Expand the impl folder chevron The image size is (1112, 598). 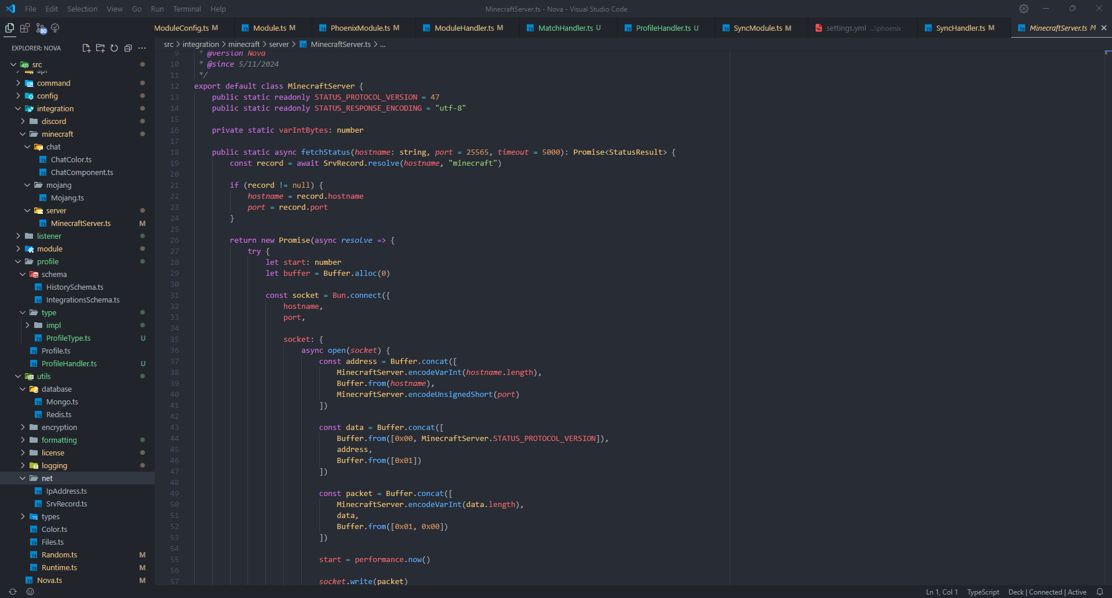click(27, 325)
